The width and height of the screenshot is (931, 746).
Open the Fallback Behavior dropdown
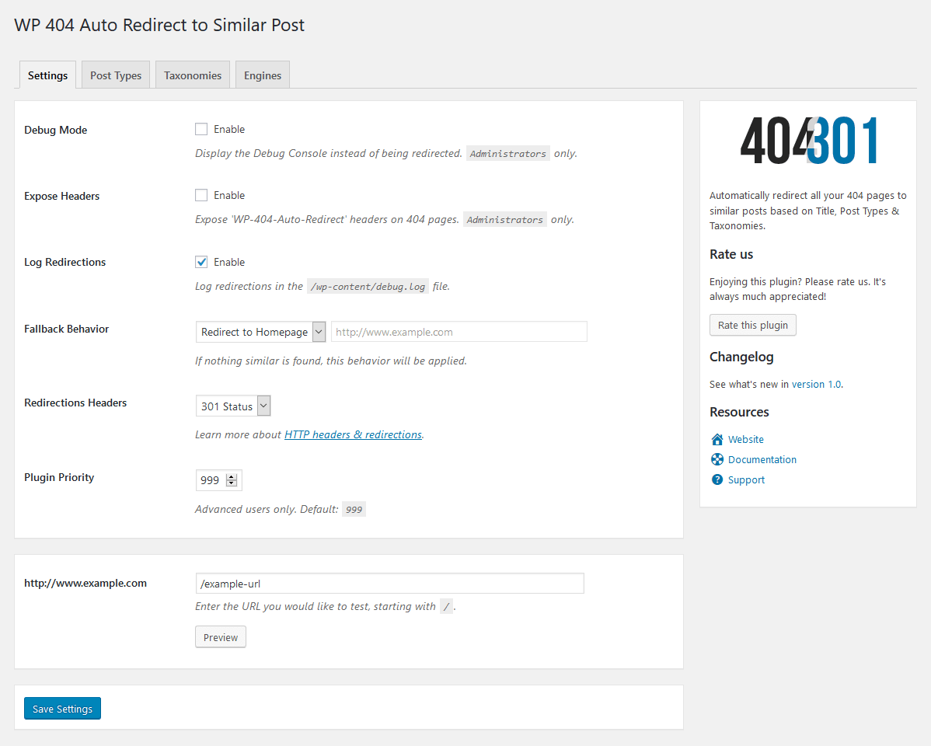click(260, 331)
